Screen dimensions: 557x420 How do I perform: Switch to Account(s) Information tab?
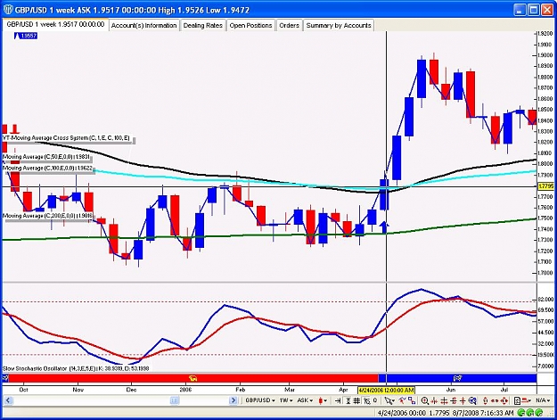click(143, 26)
